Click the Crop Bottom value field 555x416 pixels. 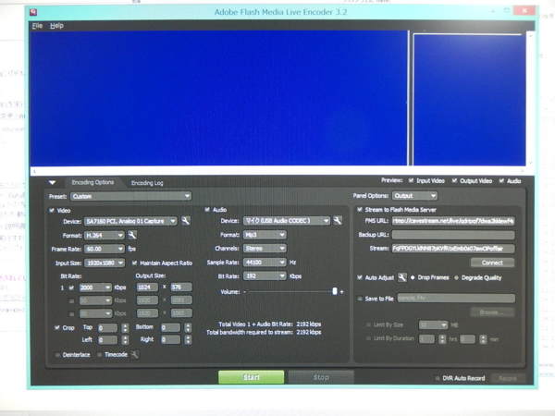tap(170, 327)
